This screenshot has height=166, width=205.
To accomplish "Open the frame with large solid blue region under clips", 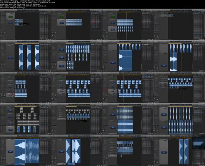I will (x=128, y=56).
